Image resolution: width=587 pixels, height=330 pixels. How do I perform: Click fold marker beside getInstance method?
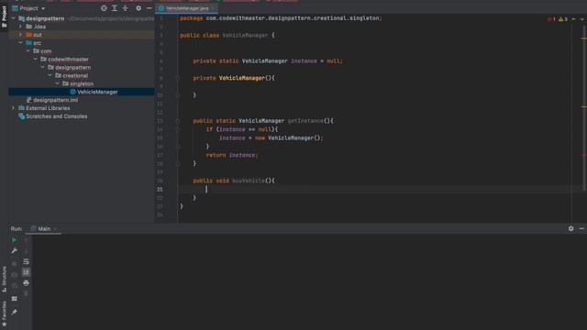177,121
